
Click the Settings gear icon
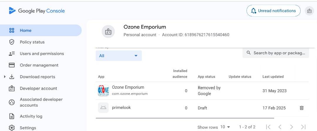point(12,128)
